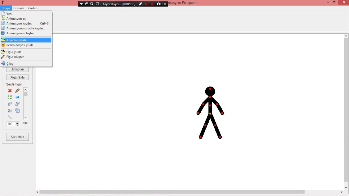The image size is (349, 196).
Task: Pause the screen recording
Action: 146,4
